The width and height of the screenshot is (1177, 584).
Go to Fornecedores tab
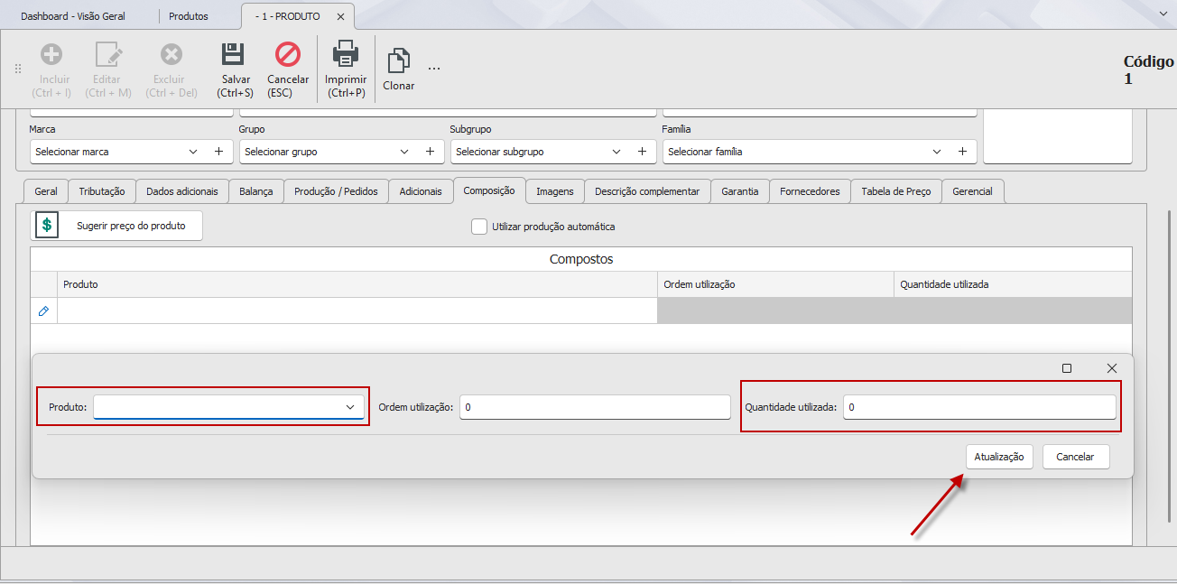[x=810, y=191]
